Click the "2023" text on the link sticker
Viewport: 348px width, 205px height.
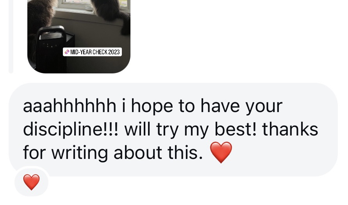coord(114,52)
